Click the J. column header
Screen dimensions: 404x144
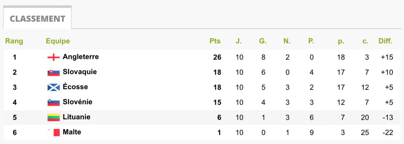click(x=239, y=41)
